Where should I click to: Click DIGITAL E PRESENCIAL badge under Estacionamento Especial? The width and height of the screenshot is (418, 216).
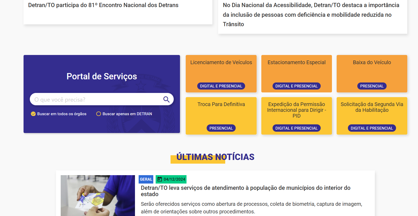coord(296,86)
